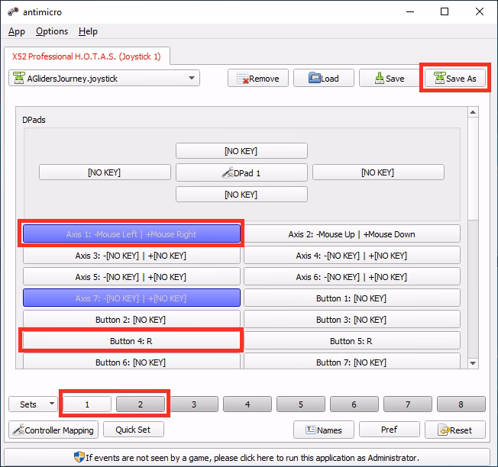This screenshot has width=498, height=467.
Task: Open the Help menu
Action: coord(88,31)
